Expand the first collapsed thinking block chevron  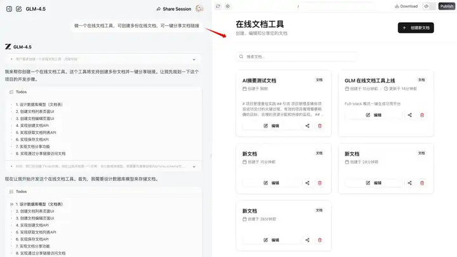click(194, 60)
